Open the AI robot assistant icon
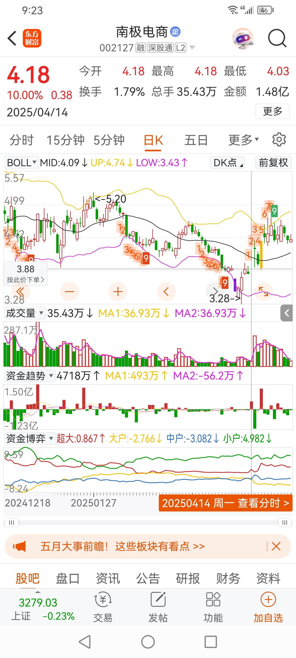The height and width of the screenshot is (658, 296). point(243,38)
